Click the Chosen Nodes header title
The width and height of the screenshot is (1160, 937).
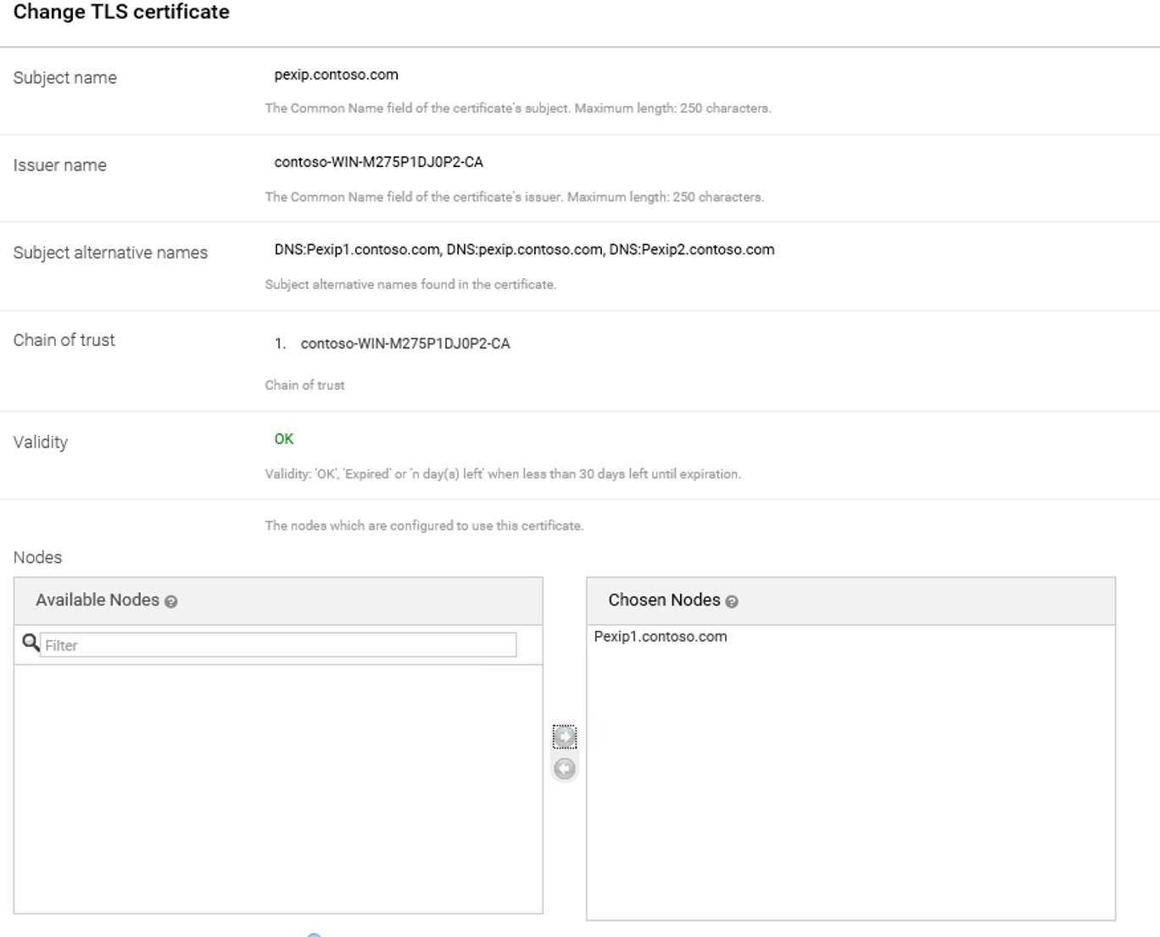pos(664,600)
